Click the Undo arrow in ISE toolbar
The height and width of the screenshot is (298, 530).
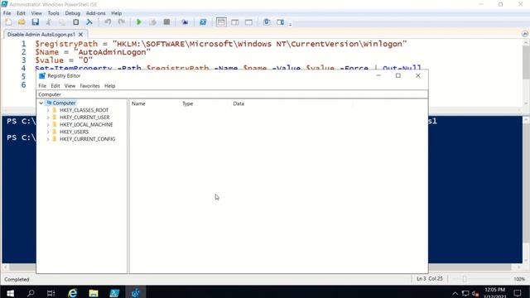pos(108,22)
